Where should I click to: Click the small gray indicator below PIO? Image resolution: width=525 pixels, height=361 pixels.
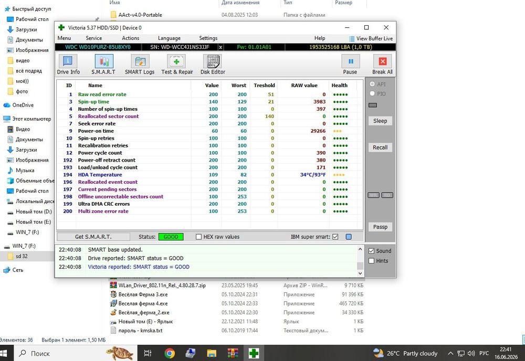(x=373, y=105)
